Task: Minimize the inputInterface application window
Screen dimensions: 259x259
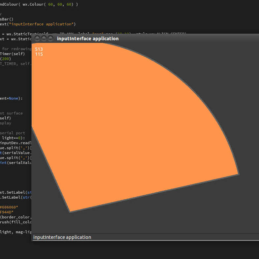Action: point(44,38)
